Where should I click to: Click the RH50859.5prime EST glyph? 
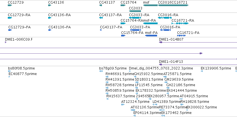coord(107,93)
